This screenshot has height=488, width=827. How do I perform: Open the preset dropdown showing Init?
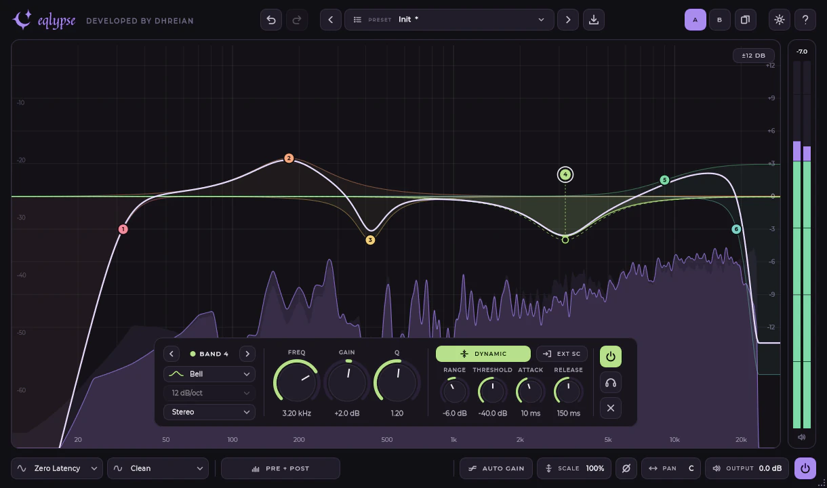click(x=449, y=20)
